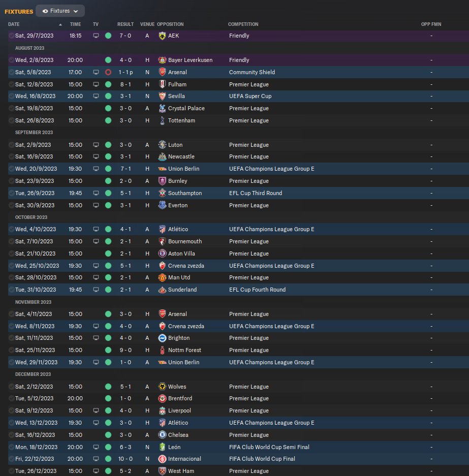Click the Nottm Forest club badge

click(x=163, y=350)
